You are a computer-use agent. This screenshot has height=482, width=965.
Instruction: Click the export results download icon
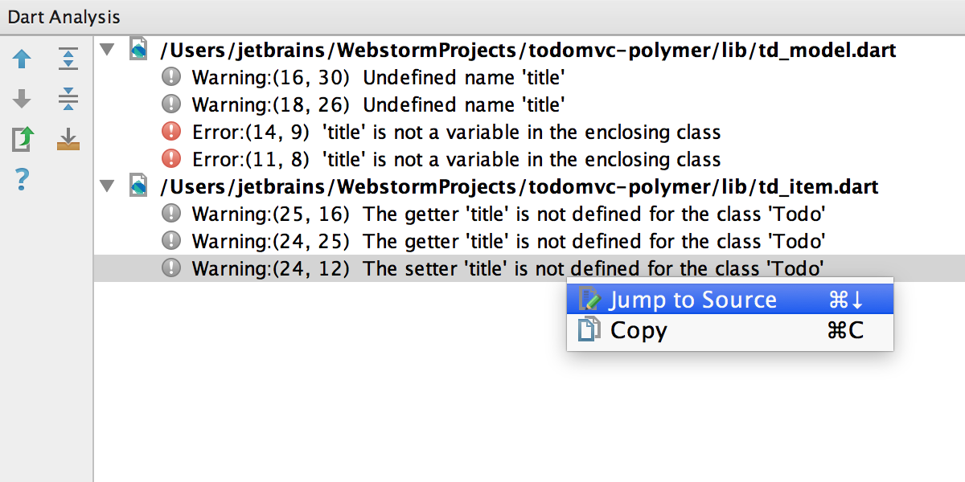pos(68,140)
